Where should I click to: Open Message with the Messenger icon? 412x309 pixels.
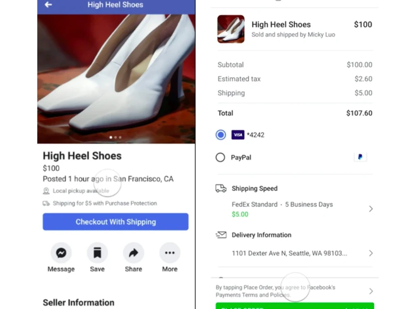click(61, 253)
